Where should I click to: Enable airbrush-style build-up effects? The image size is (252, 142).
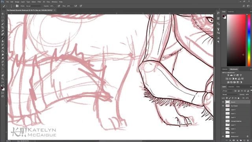pyautogui.click(x=76, y=6)
